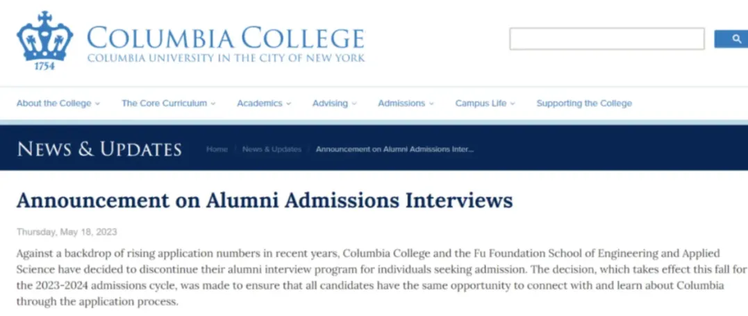Expand the Academics menu chevron
The height and width of the screenshot is (316, 748).
click(x=289, y=103)
